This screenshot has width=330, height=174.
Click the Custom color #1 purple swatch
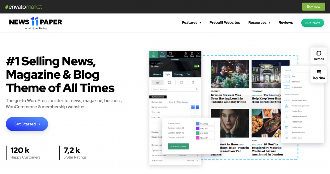pyautogui.click(x=198, y=128)
